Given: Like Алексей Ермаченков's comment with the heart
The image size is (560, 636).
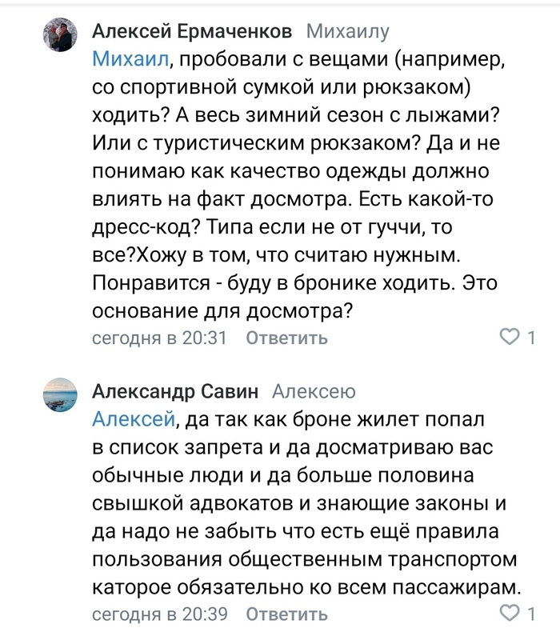Looking at the screenshot, I should (510, 337).
